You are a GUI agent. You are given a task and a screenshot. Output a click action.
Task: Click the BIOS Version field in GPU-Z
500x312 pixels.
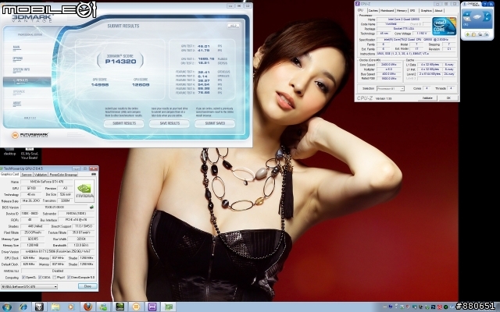pos(55,207)
